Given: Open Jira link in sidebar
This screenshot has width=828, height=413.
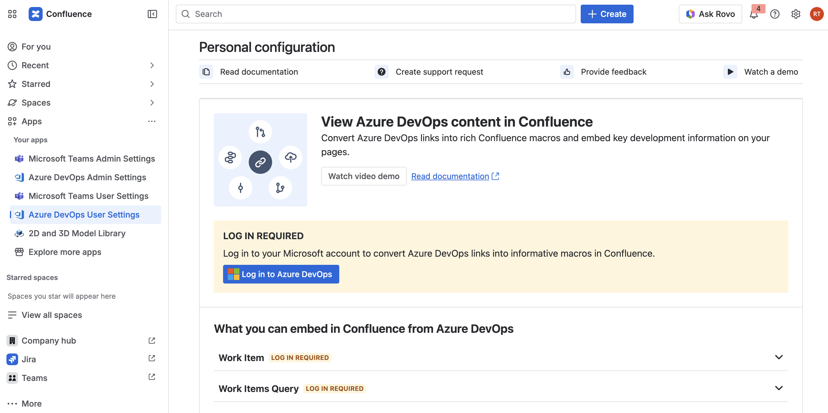Looking at the screenshot, I should [x=29, y=359].
